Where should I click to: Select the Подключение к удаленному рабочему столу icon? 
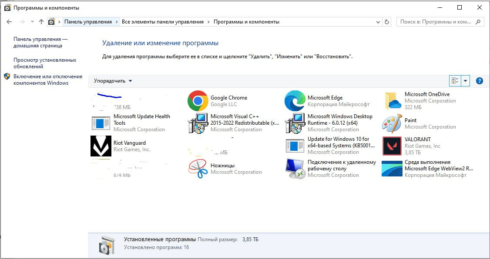pyautogui.click(x=295, y=169)
